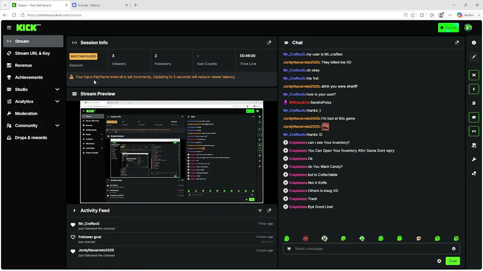Viewport: 483px width, 271px height.
Task: Click the MISCONFIGURED session badge
Action: pyautogui.click(x=83, y=56)
